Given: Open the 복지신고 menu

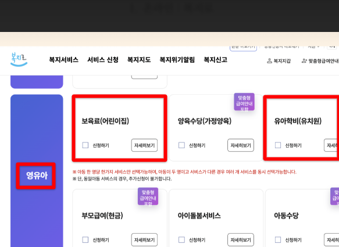Looking at the screenshot, I should tap(216, 60).
